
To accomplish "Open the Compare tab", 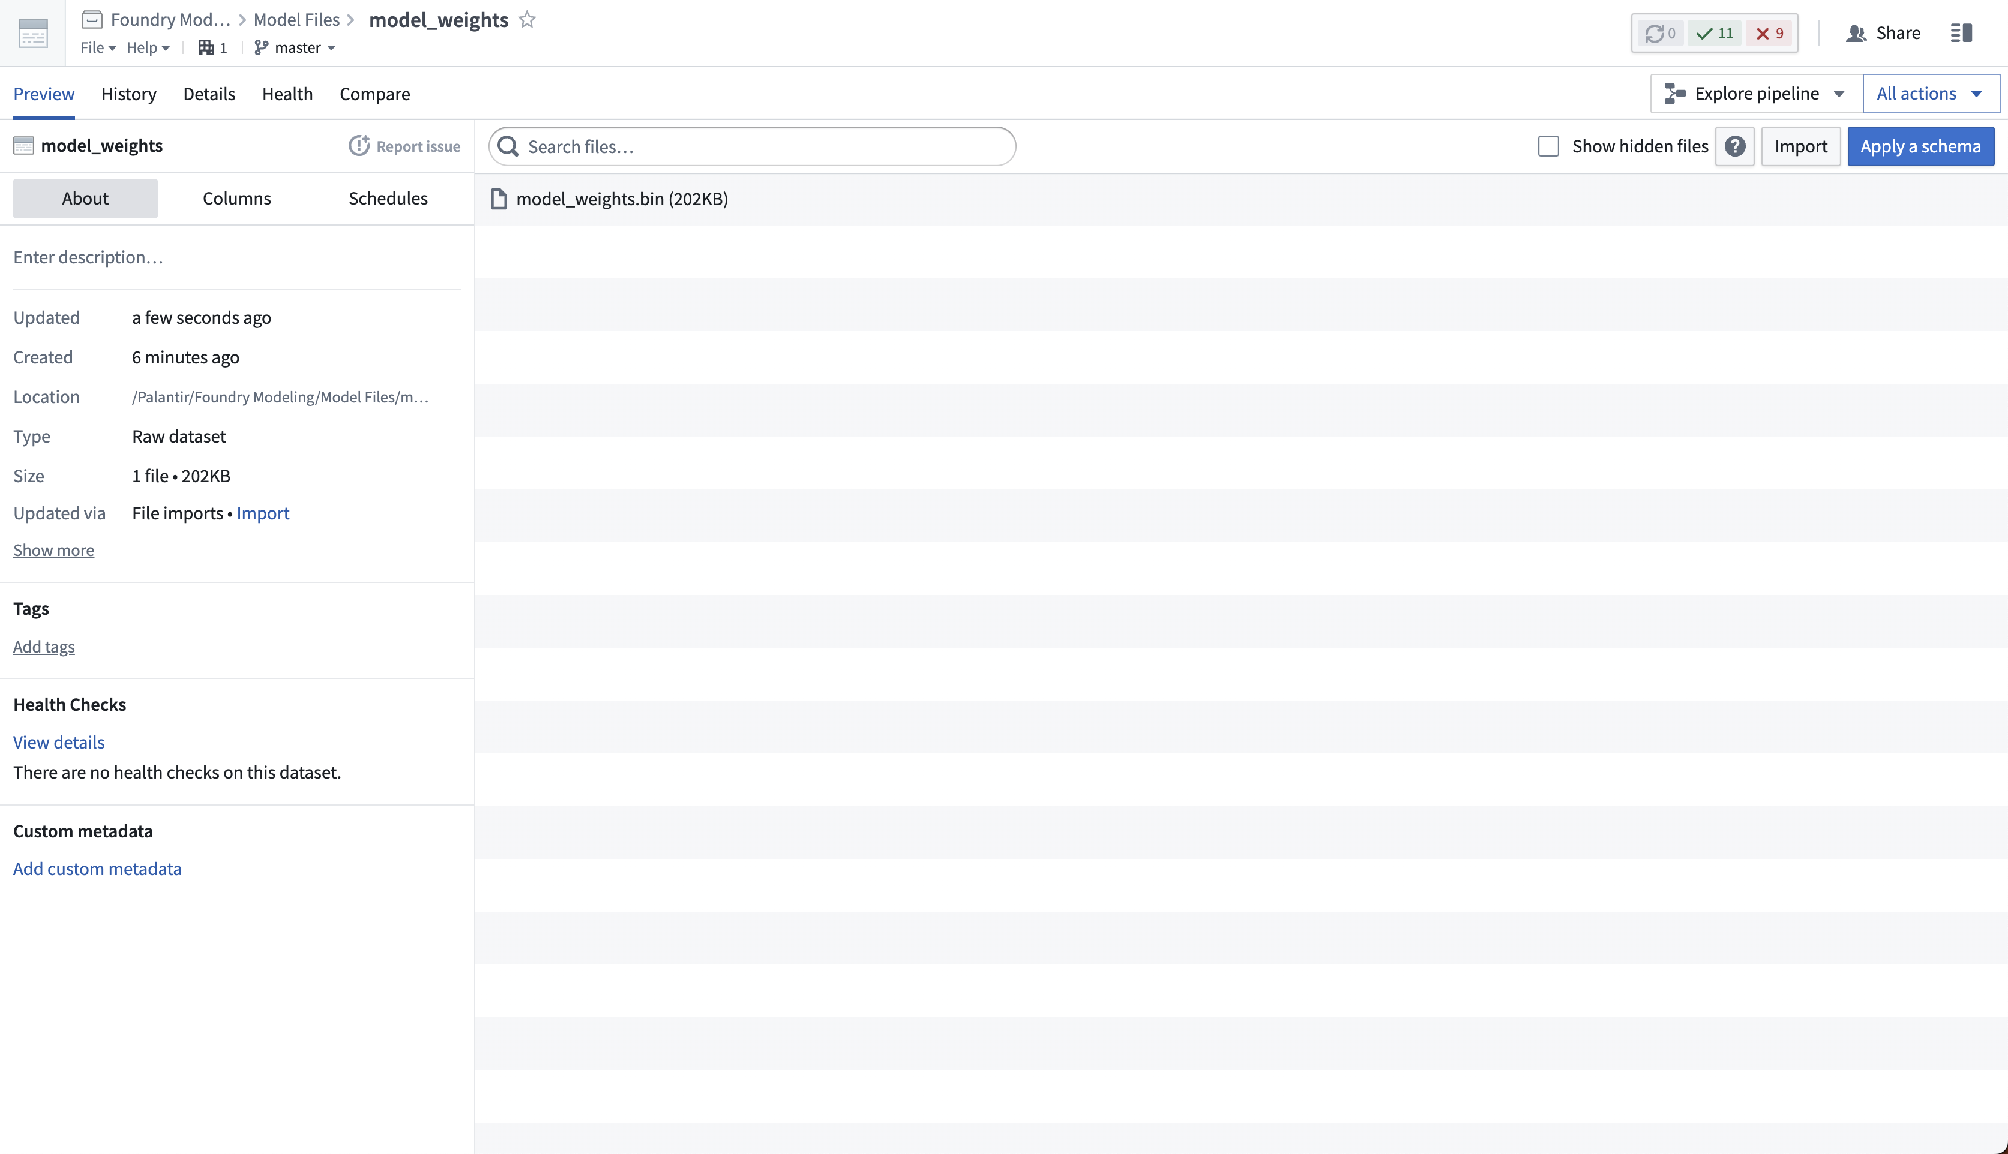I will coord(374,94).
